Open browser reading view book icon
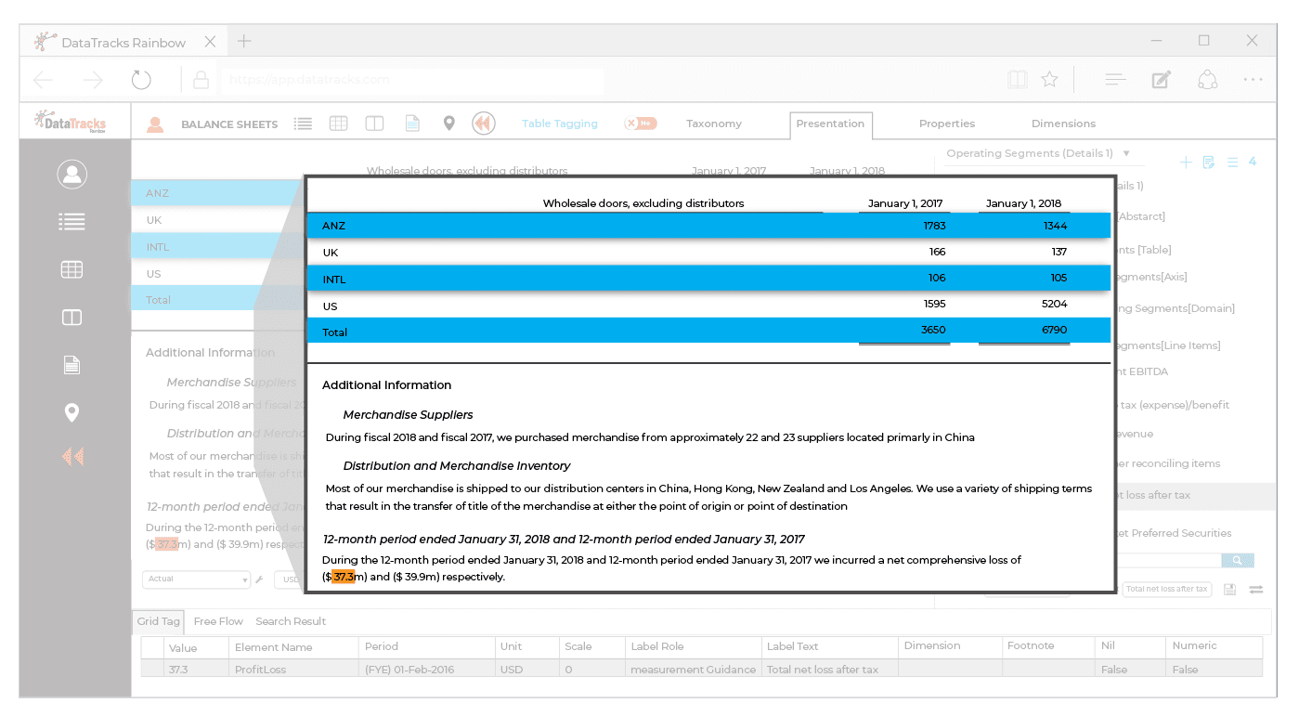 1018,80
